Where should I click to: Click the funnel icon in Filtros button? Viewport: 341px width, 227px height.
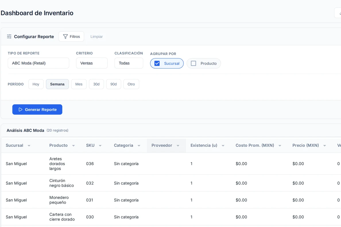click(x=65, y=36)
